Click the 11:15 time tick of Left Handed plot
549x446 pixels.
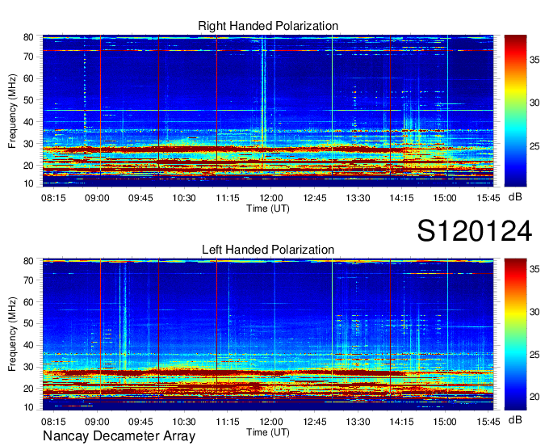228,422
